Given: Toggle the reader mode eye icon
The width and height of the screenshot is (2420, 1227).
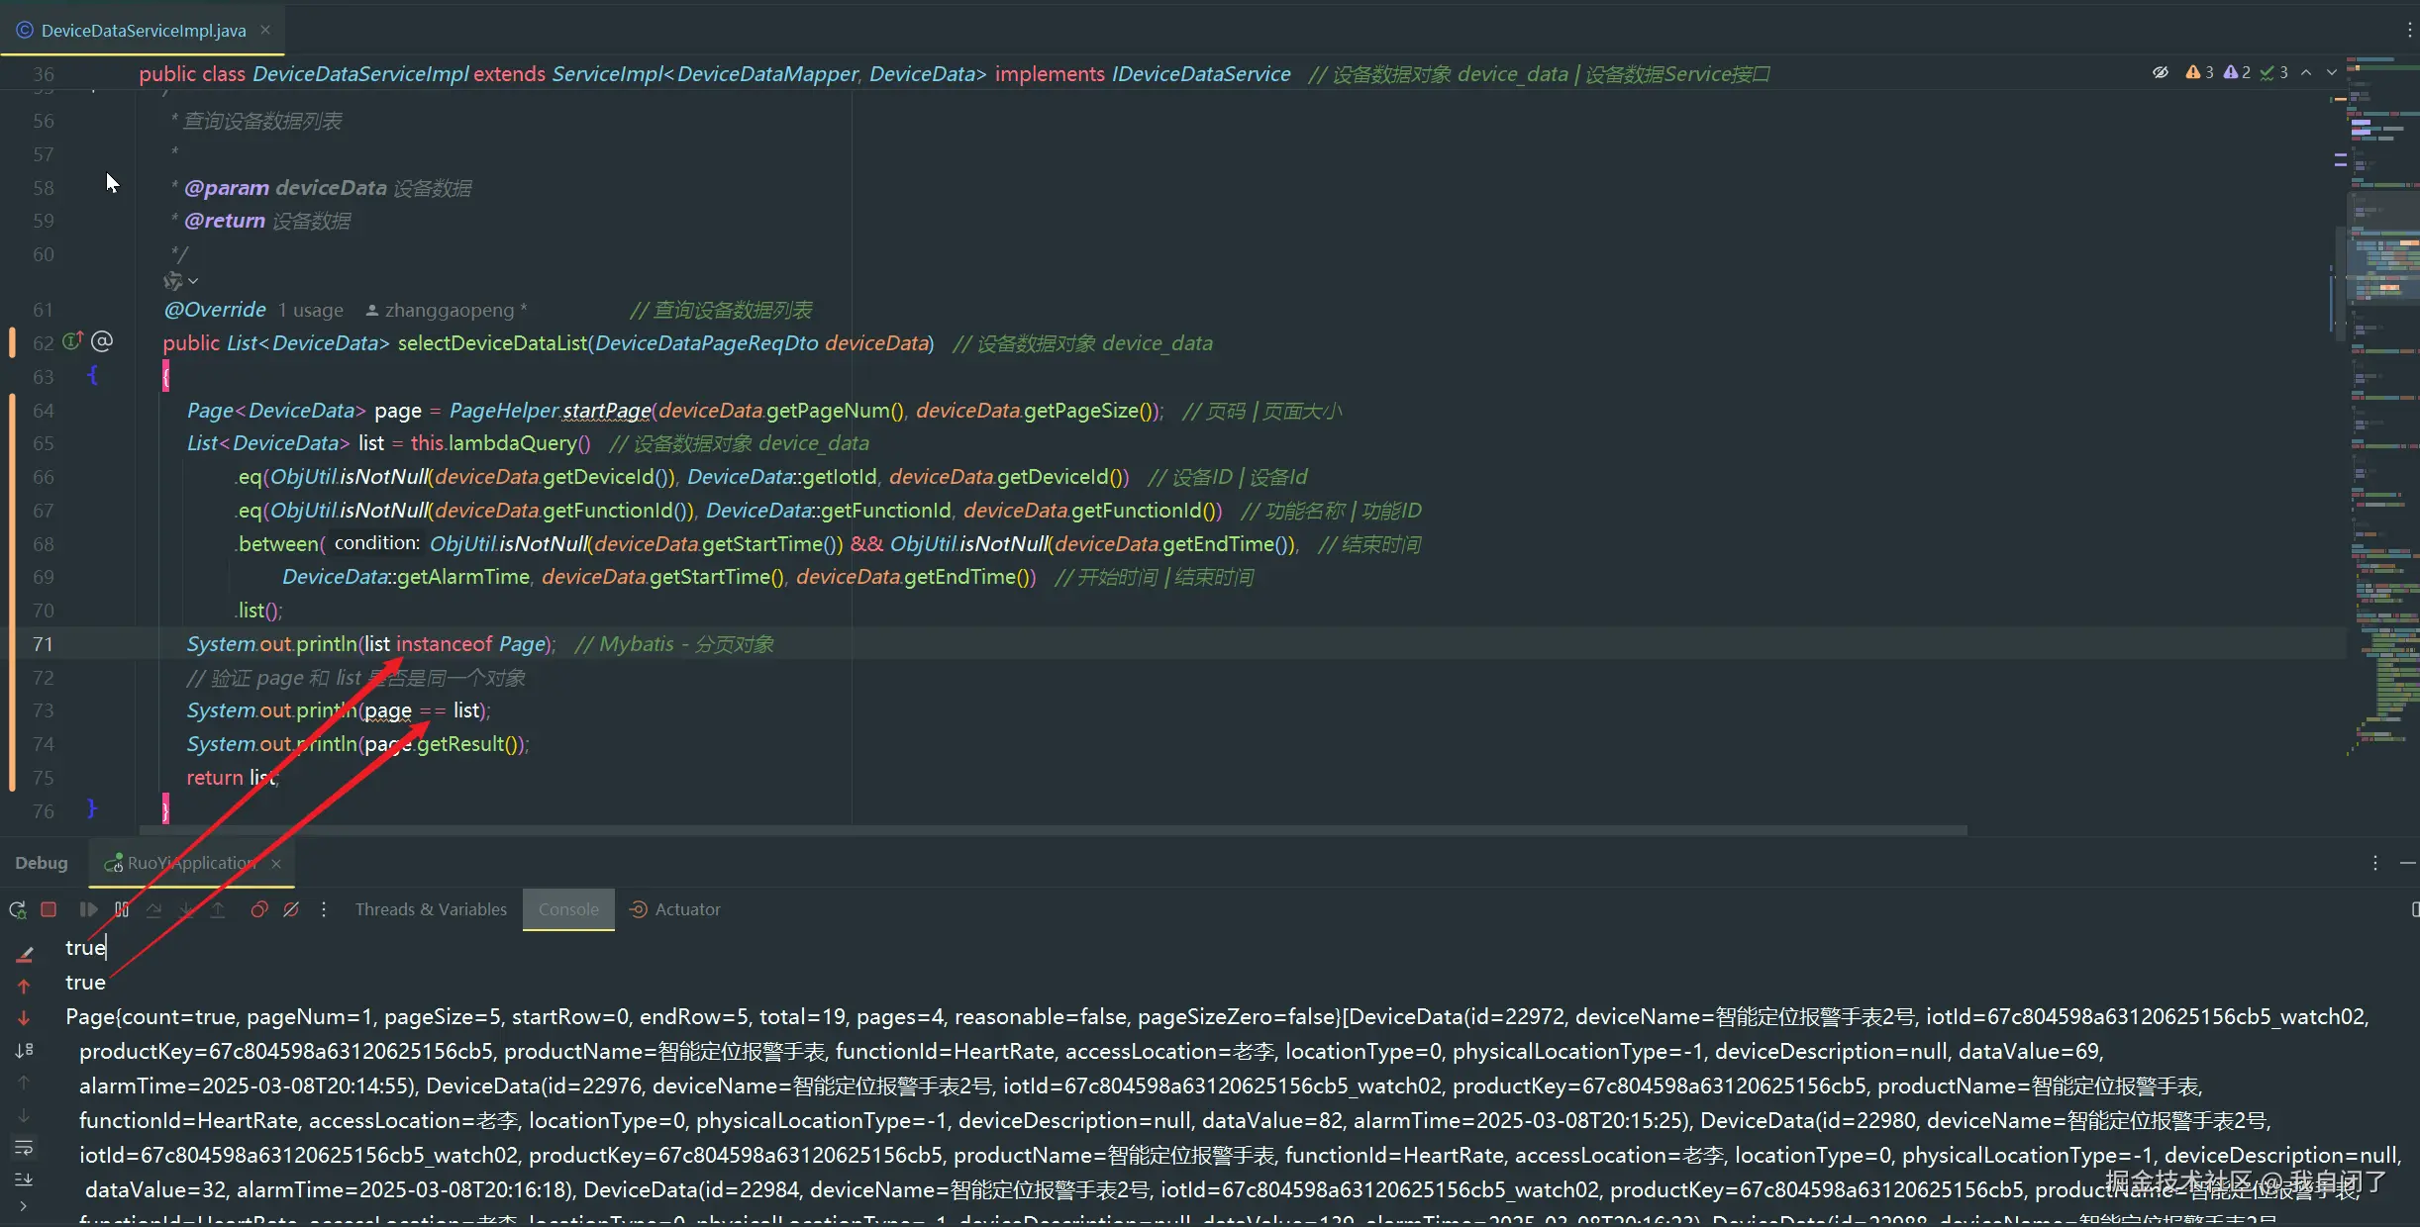Looking at the screenshot, I should [x=2161, y=72].
